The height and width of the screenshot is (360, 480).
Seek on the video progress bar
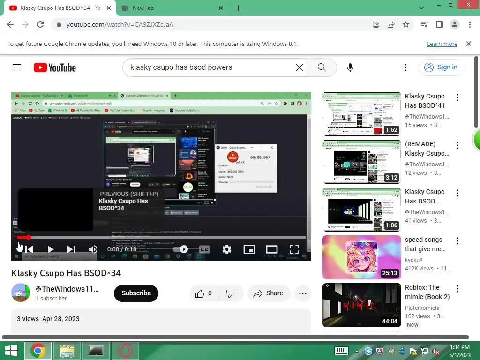[x=161, y=237]
